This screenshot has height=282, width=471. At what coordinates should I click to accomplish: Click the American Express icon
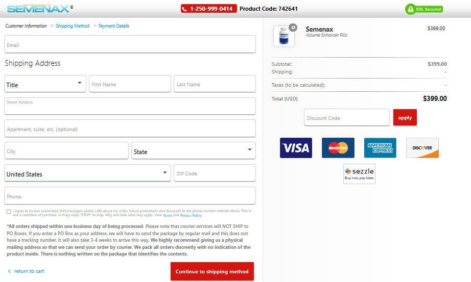(380, 148)
